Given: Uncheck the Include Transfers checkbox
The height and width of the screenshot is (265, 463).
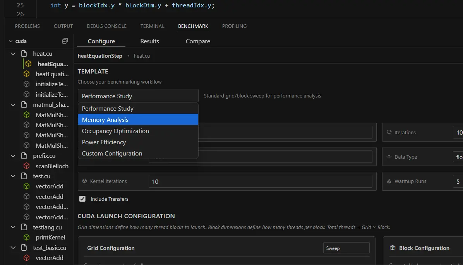Looking at the screenshot, I should [x=82, y=199].
